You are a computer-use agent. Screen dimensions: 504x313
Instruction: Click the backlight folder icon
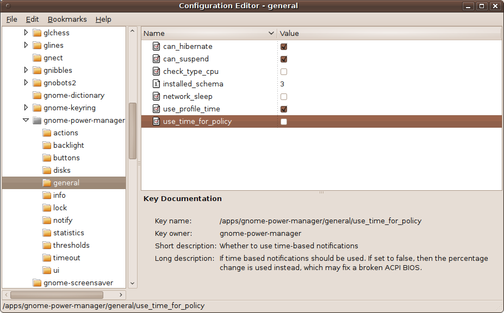point(47,146)
